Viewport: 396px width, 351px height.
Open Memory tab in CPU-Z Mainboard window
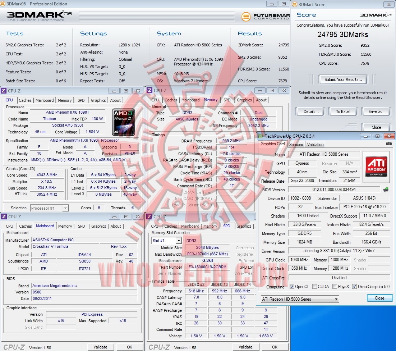tap(65, 226)
